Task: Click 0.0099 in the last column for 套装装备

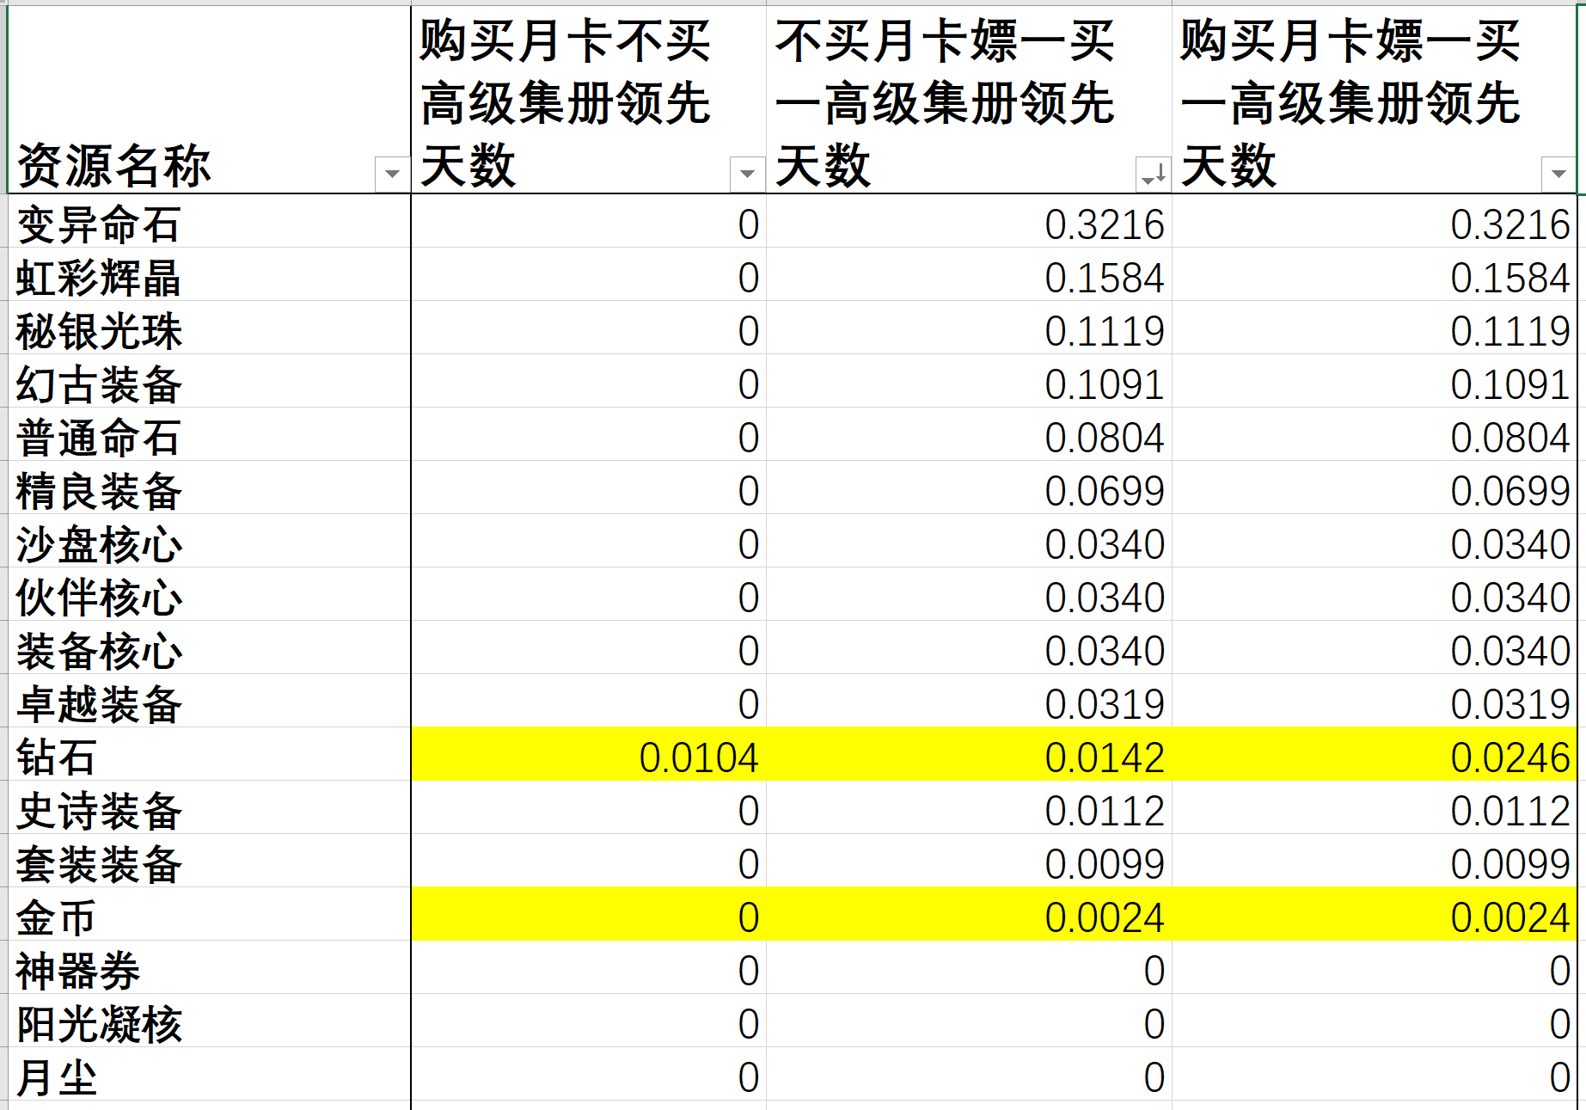Action: pos(1375,862)
